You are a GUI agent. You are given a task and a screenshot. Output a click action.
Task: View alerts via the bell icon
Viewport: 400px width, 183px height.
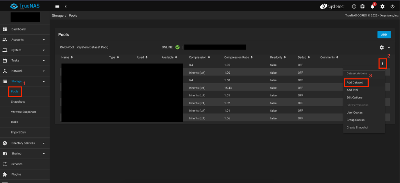(x=372, y=6)
